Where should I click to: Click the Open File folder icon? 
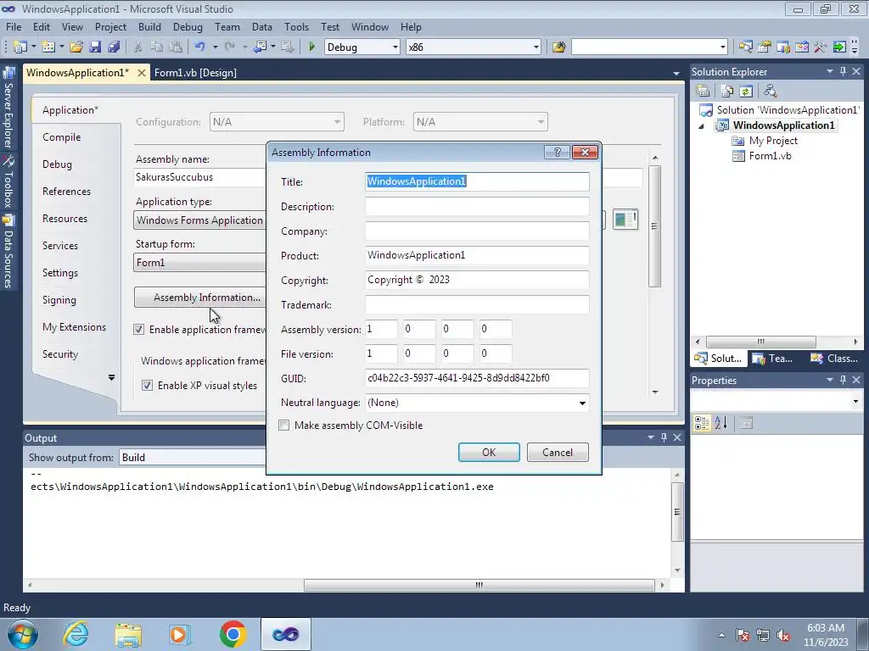76,47
